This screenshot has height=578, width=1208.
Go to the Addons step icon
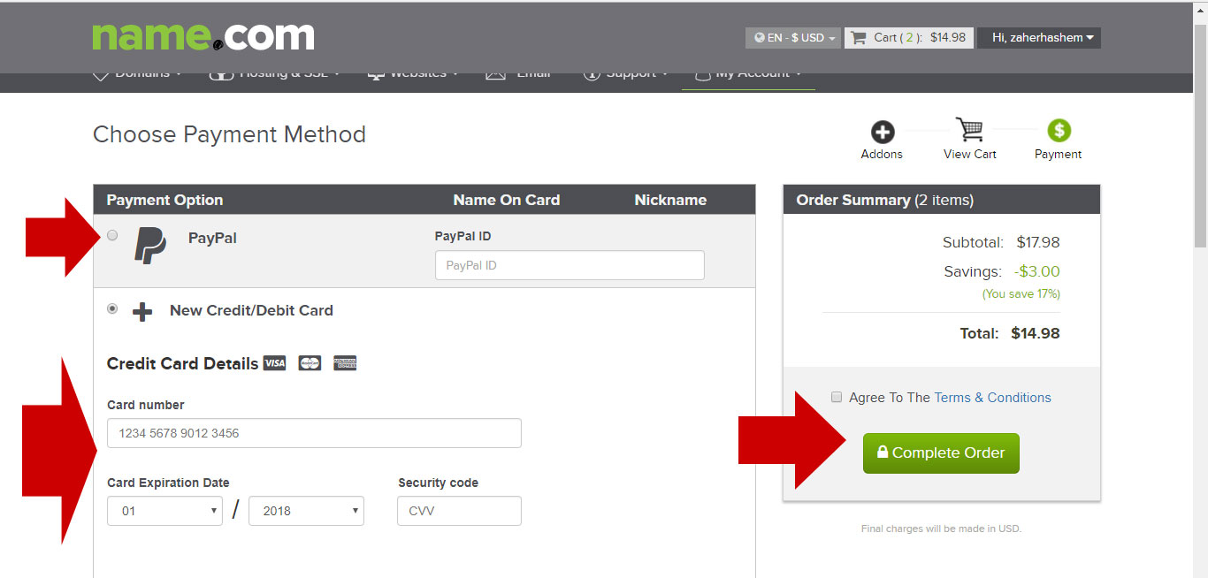coord(883,133)
